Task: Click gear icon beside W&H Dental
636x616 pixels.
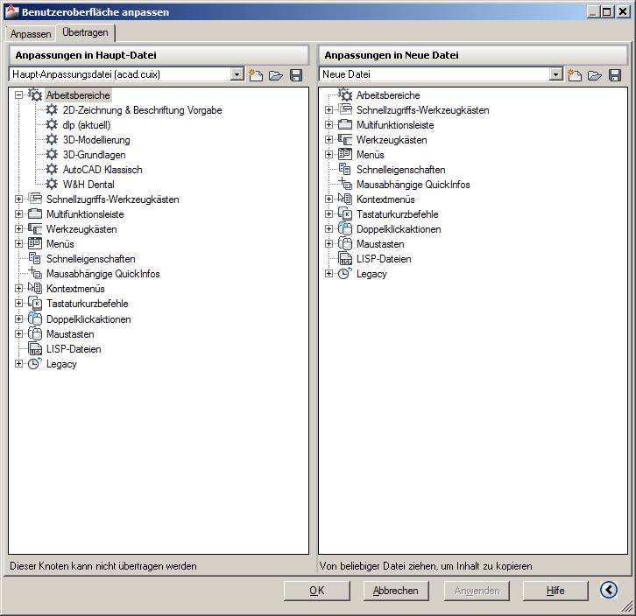Action: pyautogui.click(x=52, y=184)
